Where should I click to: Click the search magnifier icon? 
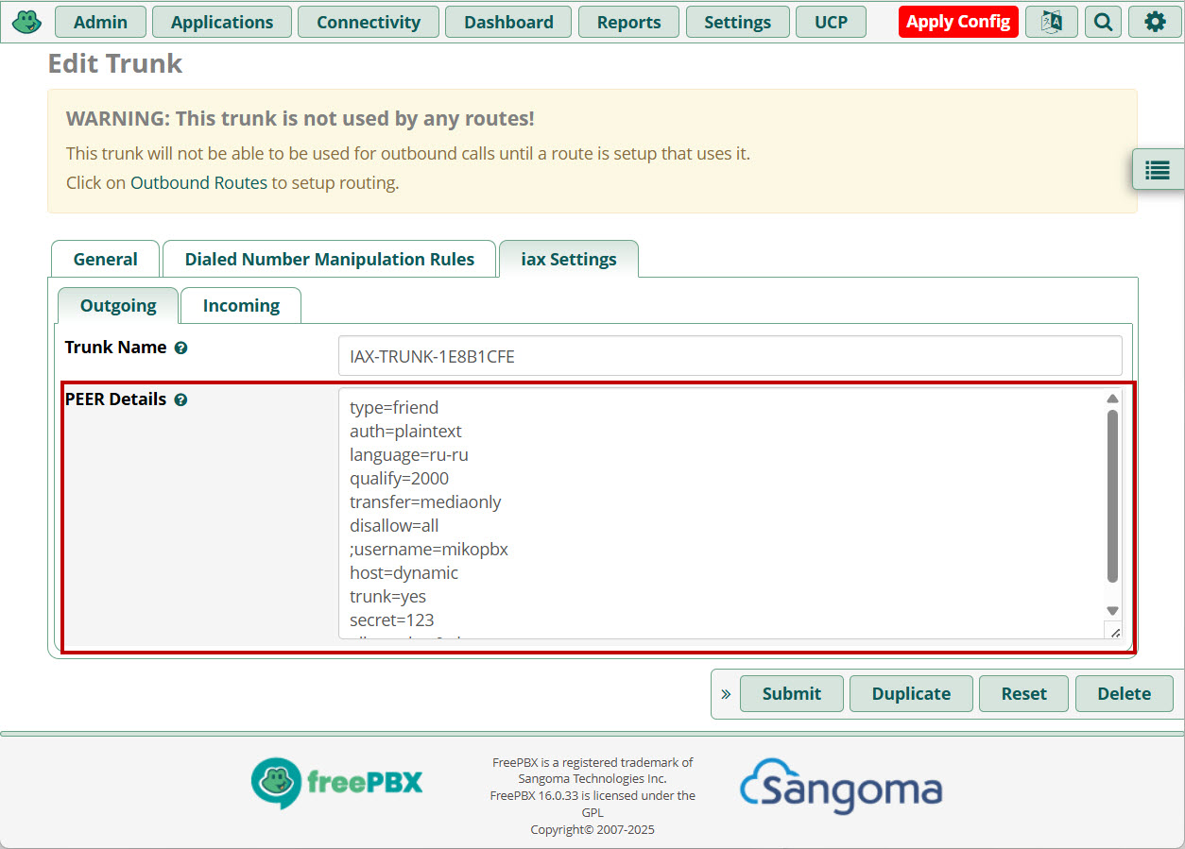[x=1103, y=22]
